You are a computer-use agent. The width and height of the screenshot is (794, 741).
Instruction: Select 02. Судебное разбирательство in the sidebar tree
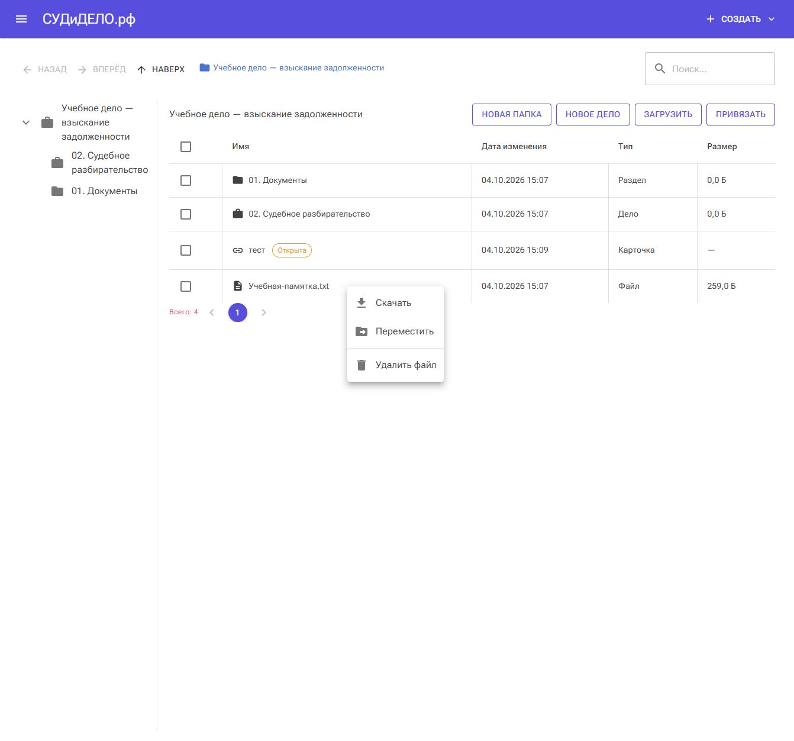(x=110, y=163)
